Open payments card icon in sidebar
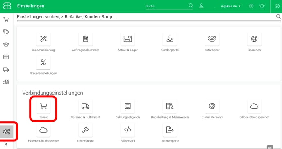Image resolution: width=282 pixels, height=149 pixels. [x=6, y=57]
